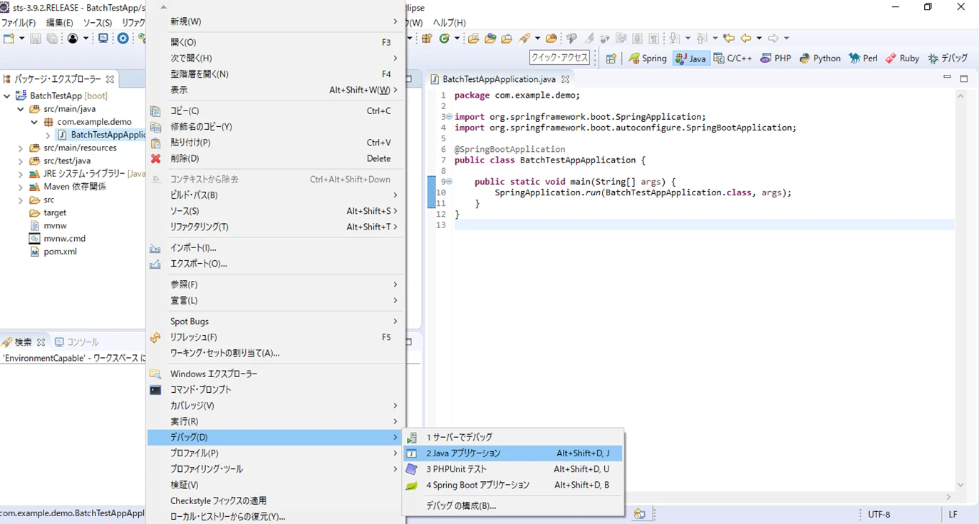The image size is (979, 524).
Task: Switch to the Perl perspective
Action: tap(864, 58)
